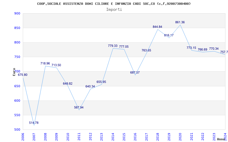Click the x-axis year label 2021
Screen dimensions: 228x142
pos(192,137)
